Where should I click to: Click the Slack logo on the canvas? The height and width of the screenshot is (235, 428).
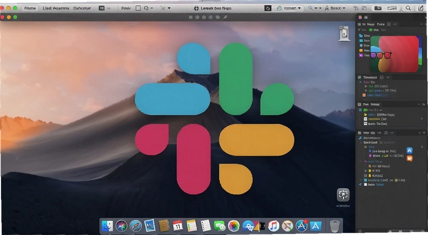pyautogui.click(x=215, y=119)
